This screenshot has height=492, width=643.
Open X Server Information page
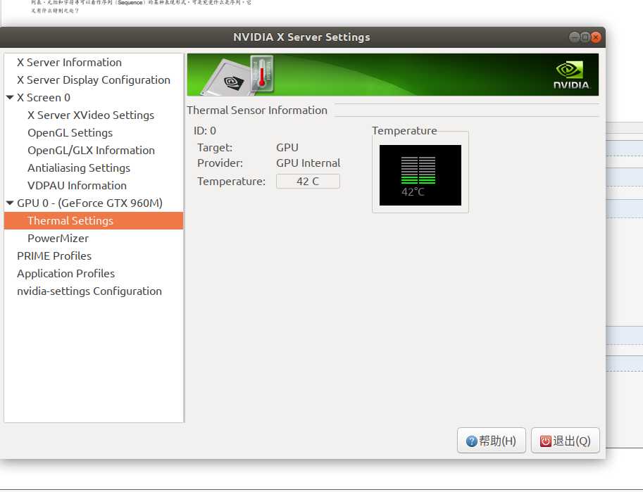[x=69, y=63]
